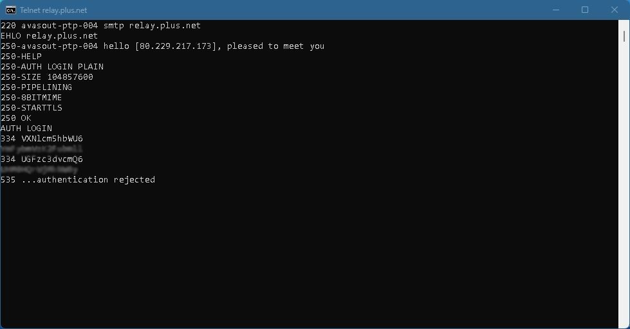Click the 334 VXNlcm5hbWU6 prompt line
Screen dimensions: 630x329
(42, 139)
